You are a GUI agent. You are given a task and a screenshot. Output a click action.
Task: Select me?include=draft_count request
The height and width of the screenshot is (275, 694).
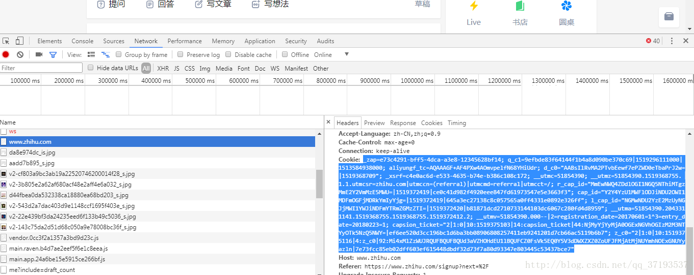[x=158, y=270]
